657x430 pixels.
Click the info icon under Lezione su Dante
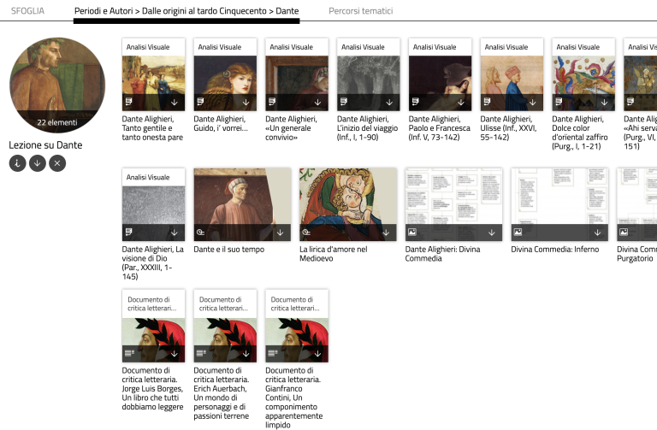click(x=17, y=162)
